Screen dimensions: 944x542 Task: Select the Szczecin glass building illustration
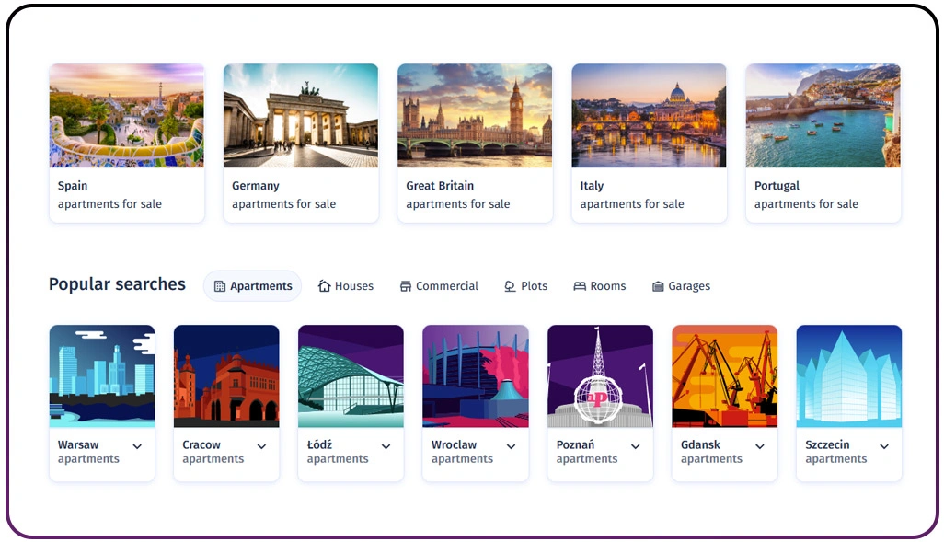pyautogui.click(x=848, y=375)
